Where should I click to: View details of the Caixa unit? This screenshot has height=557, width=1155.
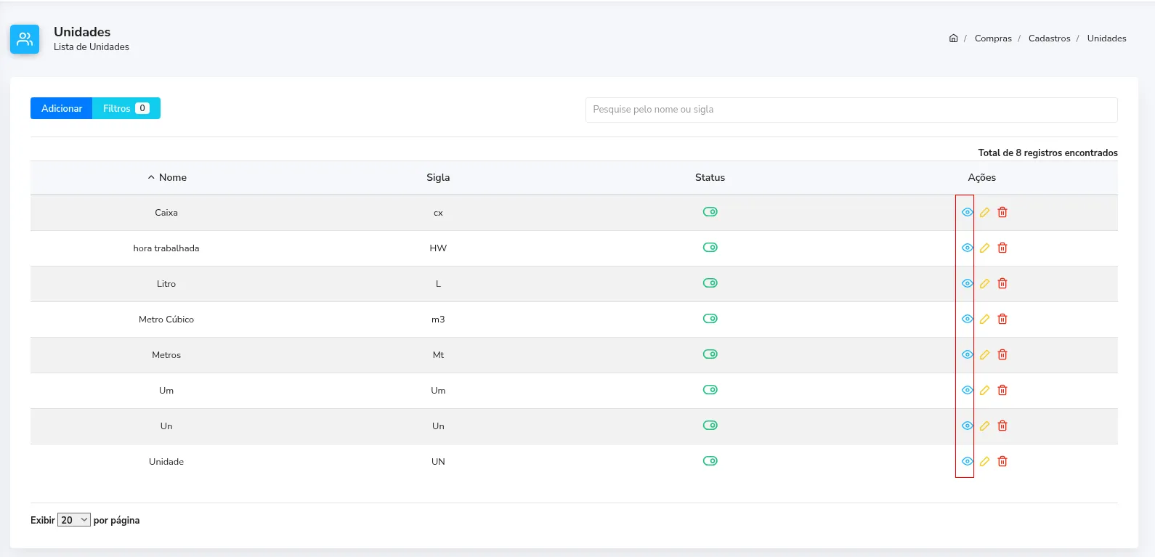[x=967, y=212]
